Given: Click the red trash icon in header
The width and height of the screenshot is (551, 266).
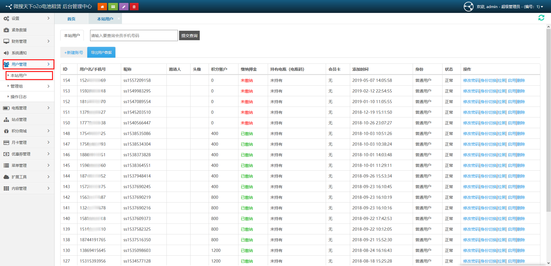Looking at the screenshot, I should coord(134,7).
